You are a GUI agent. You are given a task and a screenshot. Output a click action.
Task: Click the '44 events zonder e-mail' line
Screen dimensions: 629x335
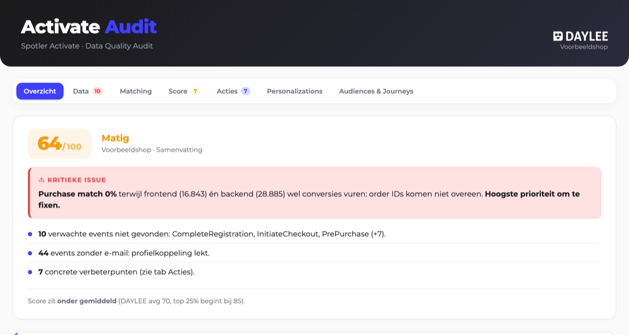pyautogui.click(x=124, y=253)
